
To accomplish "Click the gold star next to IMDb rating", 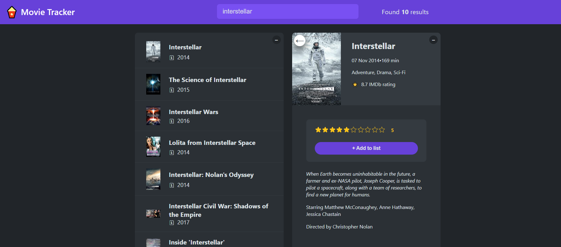I will (x=355, y=85).
